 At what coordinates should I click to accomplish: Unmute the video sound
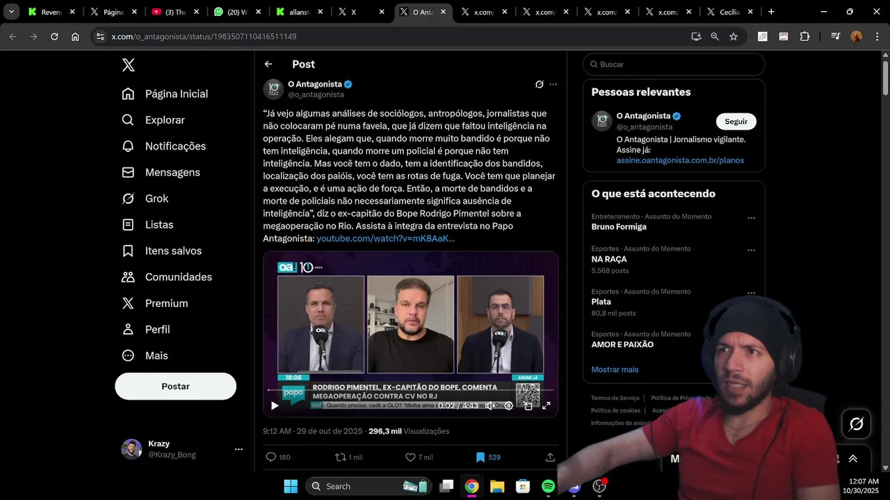(x=489, y=406)
